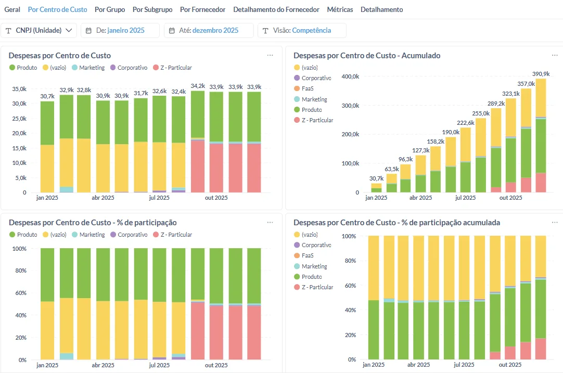This screenshot has width=563, height=373.
Task: Open the ellipsis menu of % de participação acumulada chart
Action: pos(555,222)
